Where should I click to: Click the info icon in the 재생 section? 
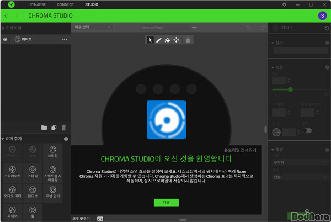coord(327,150)
